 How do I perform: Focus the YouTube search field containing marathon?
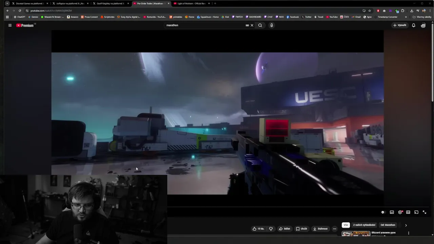click(x=205, y=25)
